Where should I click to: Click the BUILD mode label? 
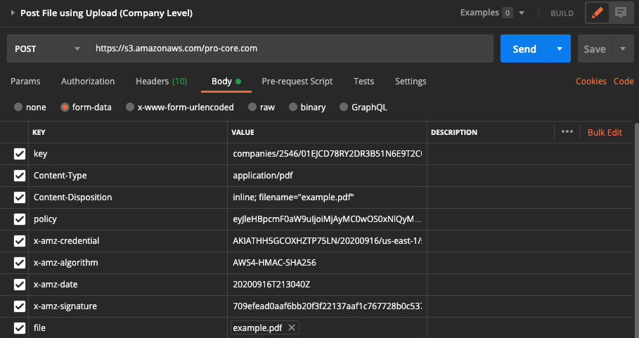pos(562,13)
